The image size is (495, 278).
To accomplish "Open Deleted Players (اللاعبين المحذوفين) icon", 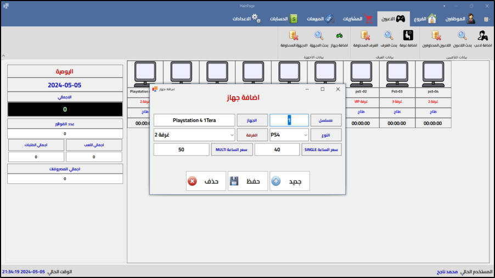I will click(436, 36).
